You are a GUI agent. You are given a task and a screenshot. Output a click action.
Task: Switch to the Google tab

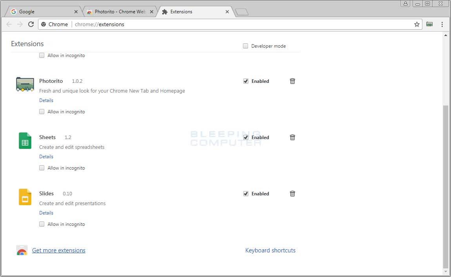pos(43,12)
